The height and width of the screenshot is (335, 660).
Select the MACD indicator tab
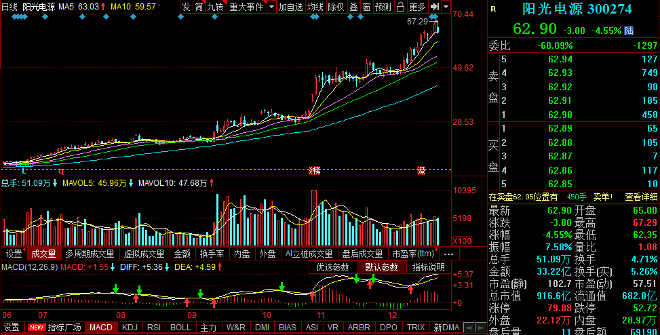point(101,328)
